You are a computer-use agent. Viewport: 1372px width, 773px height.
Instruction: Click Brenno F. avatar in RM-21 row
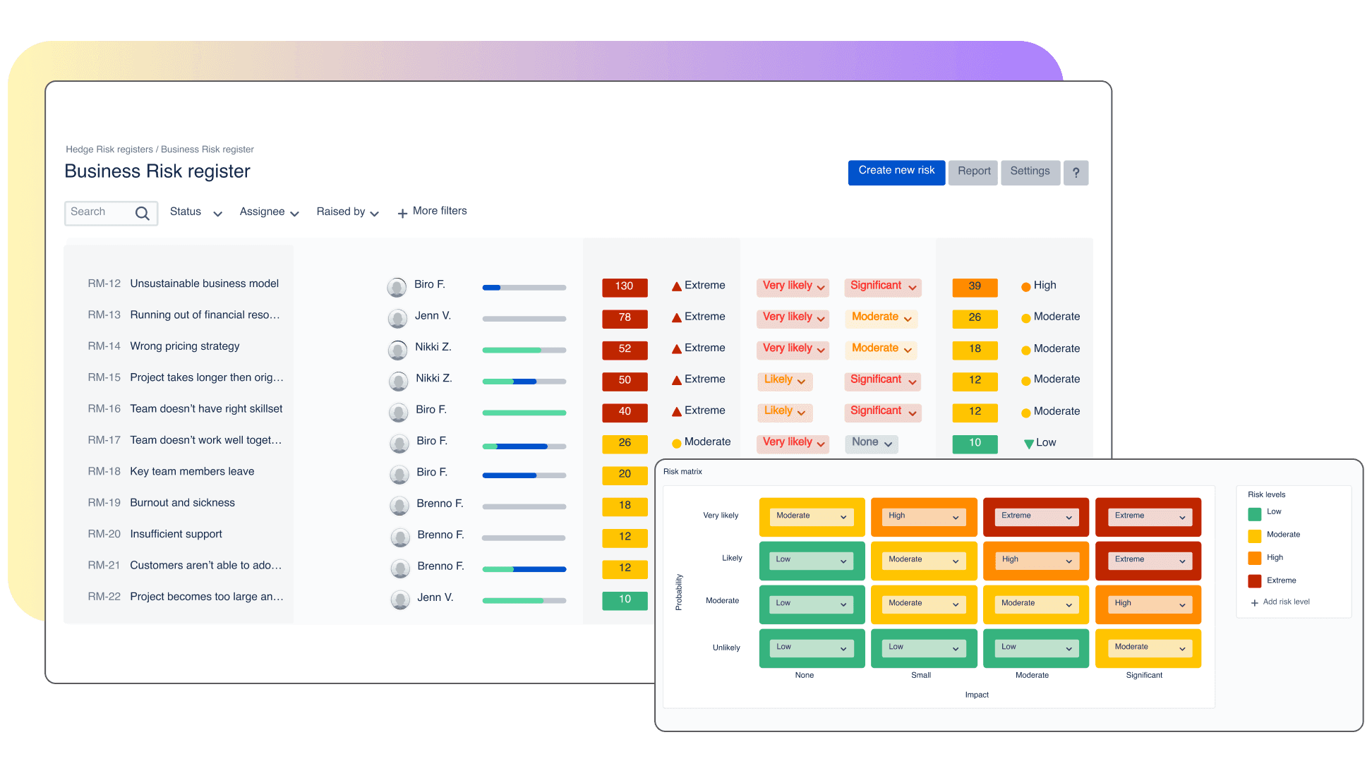click(400, 568)
